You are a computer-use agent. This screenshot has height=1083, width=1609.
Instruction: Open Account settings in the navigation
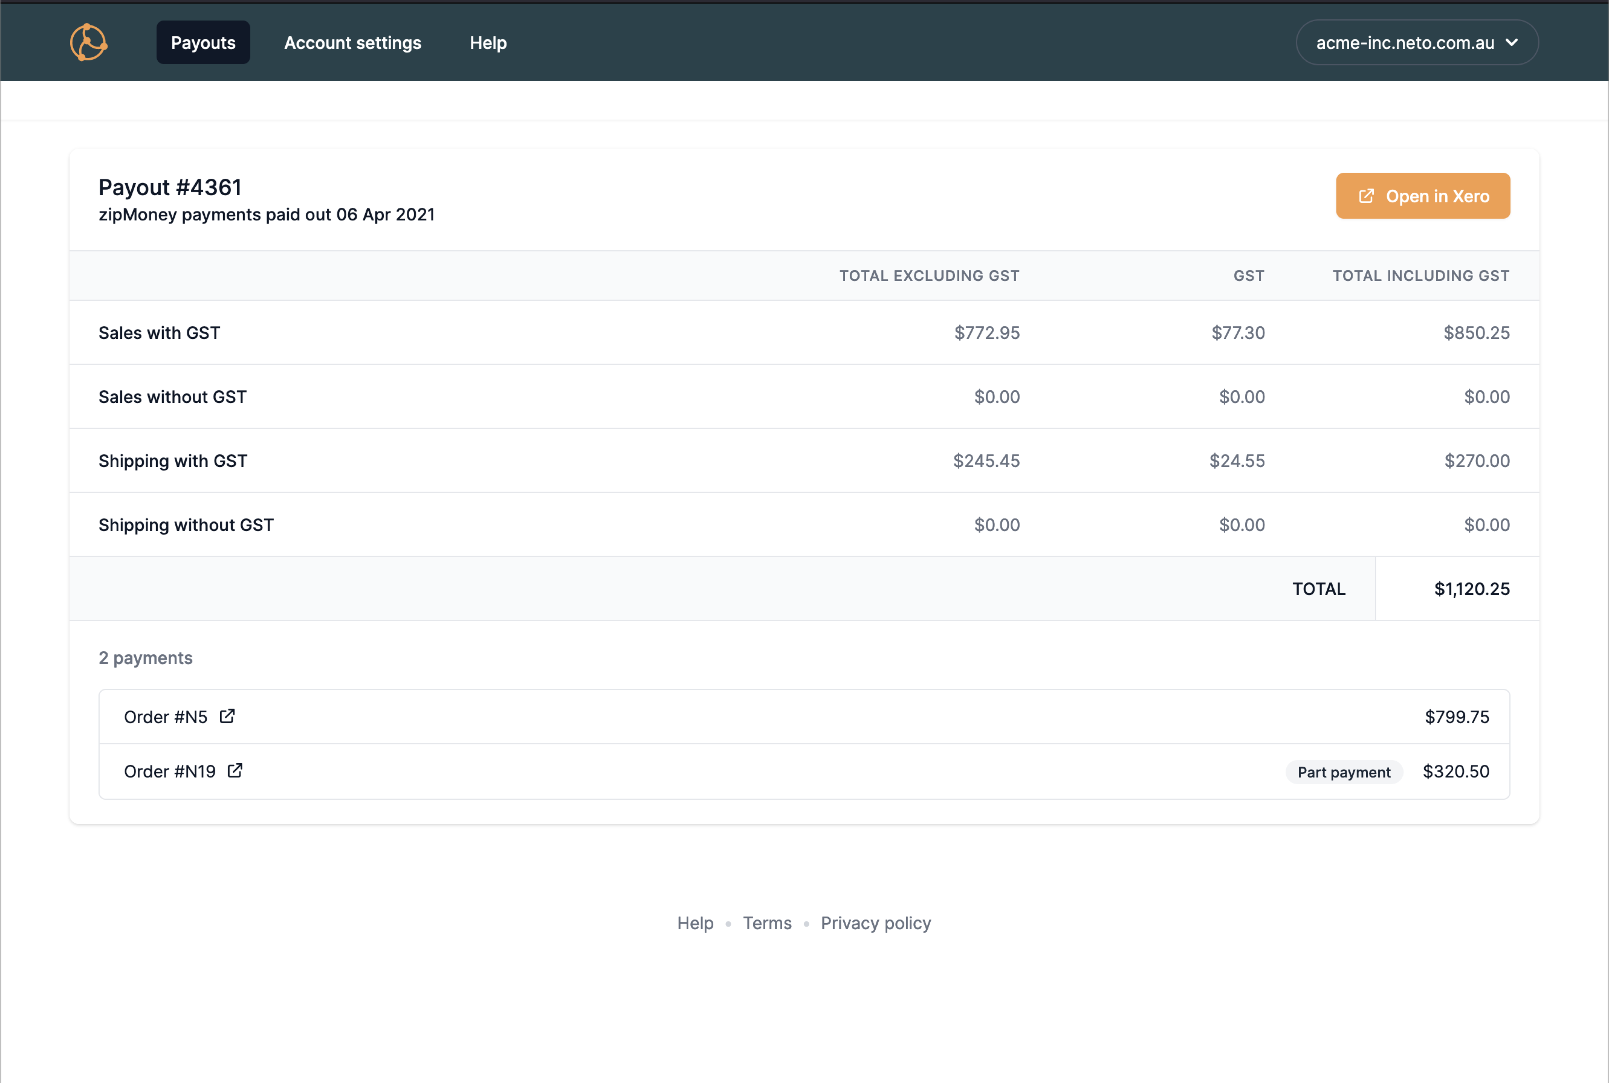click(352, 42)
